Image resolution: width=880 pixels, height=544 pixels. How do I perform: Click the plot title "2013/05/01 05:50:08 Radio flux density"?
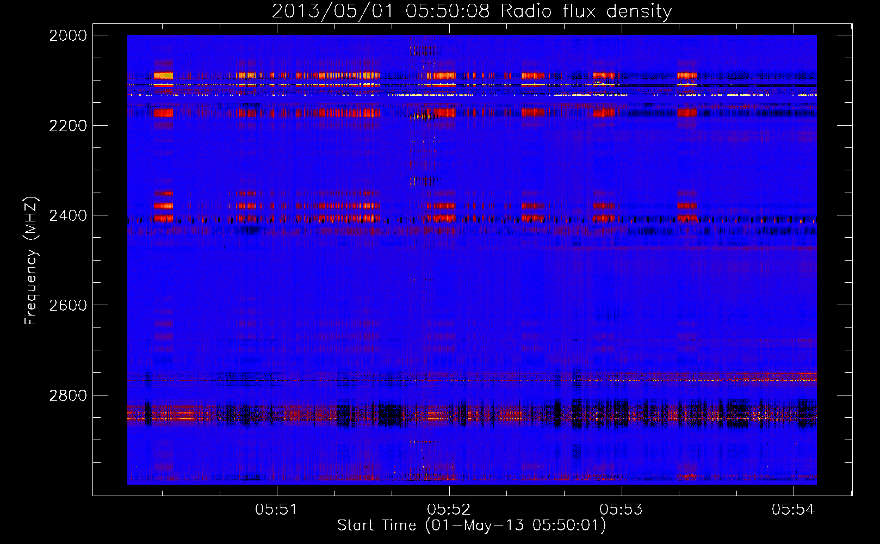pos(472,11)
